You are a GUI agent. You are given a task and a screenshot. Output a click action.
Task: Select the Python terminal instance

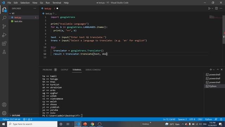point(214,86)
